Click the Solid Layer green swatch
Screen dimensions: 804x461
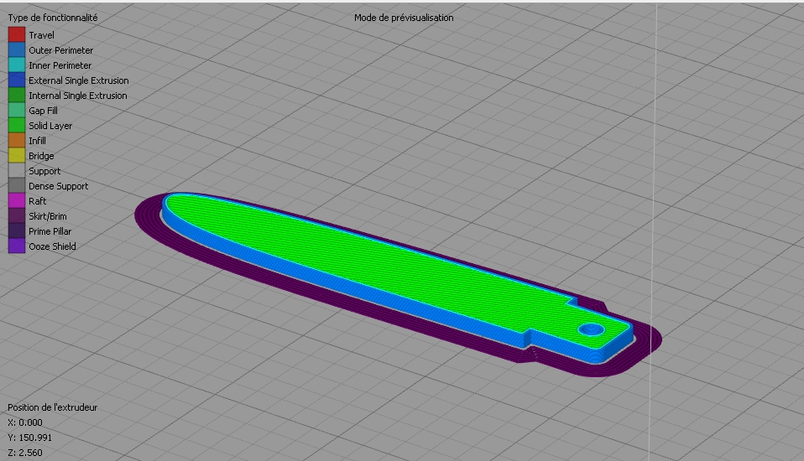pyautogui.click(x=17, y=126)
